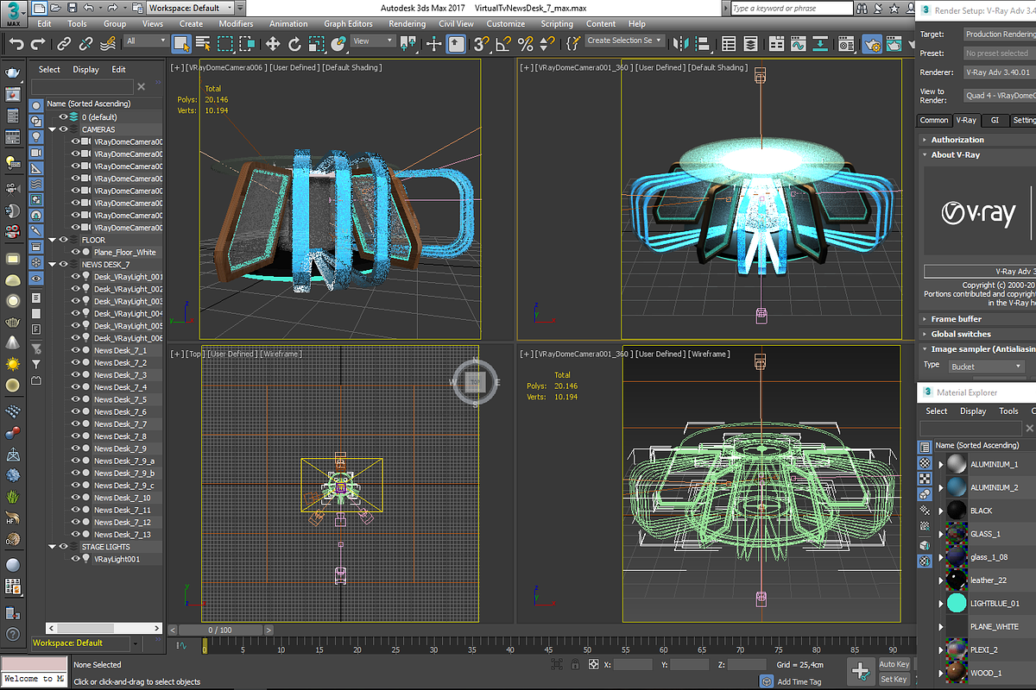The width and height of the screenshot is (1036, 690).
Task: Open the Workspace: Default dropdown
Action: point(190,8)
